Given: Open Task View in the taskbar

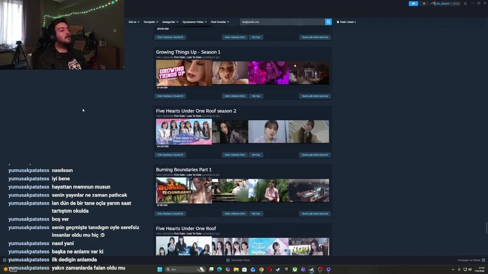Looking at the screenshot, I should pyautogui.click(x=211, y=269).
